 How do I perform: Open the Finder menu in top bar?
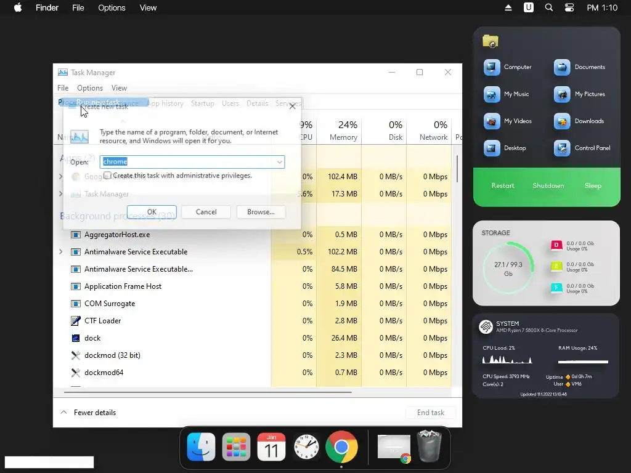click(x=47, y=7)
